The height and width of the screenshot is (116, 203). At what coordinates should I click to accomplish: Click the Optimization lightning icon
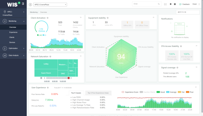pos(5,48)
